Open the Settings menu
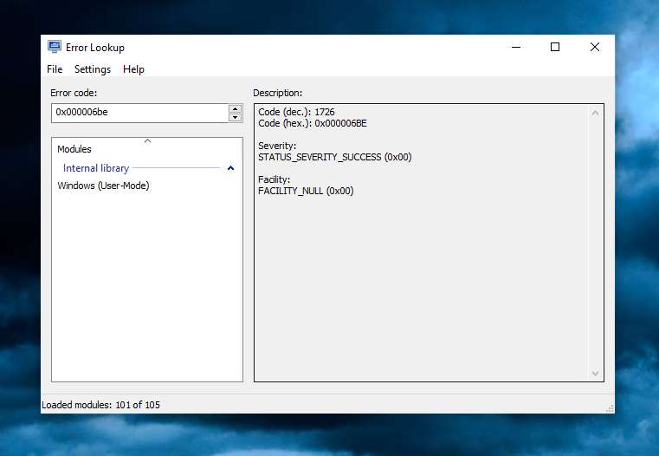Screen dimensions: 659x456 tap(93, 69)
